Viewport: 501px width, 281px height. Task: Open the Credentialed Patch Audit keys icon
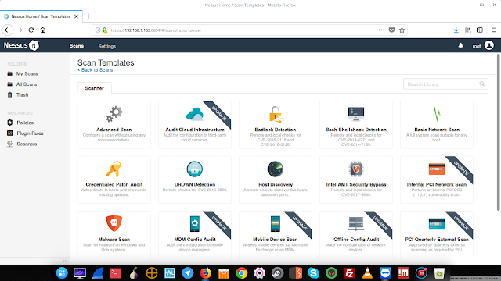(x=114, y=169)
